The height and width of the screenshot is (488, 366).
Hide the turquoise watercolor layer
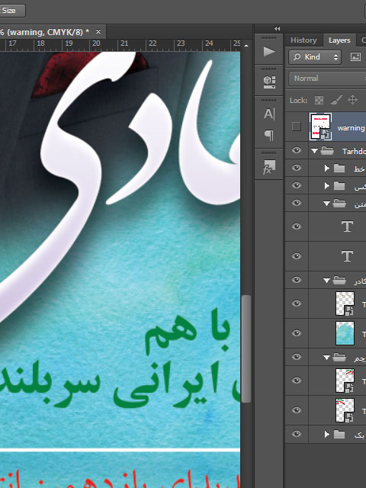(x=297, y=333)
